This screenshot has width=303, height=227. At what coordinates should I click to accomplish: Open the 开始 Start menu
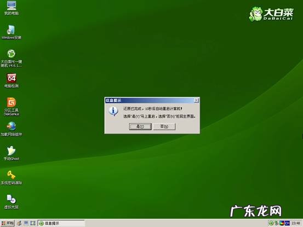point(7,223)
